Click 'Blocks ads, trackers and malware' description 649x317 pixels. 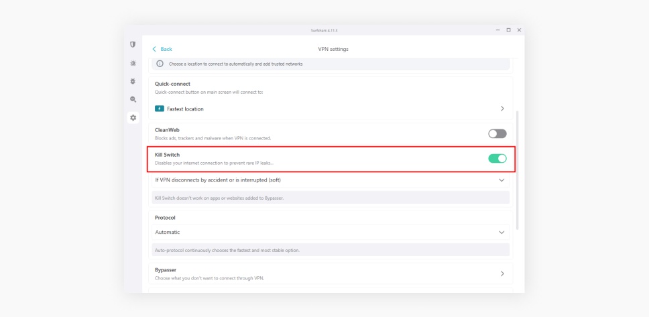tap(213, 138)
